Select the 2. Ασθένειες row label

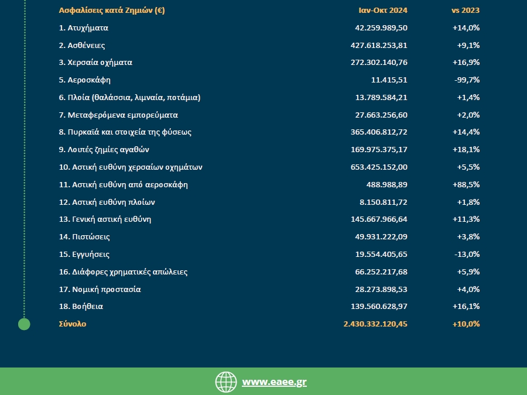pos(82,45)
